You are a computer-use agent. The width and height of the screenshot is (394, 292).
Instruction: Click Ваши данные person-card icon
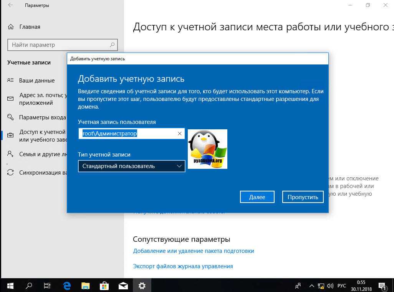tap(10, 80)
